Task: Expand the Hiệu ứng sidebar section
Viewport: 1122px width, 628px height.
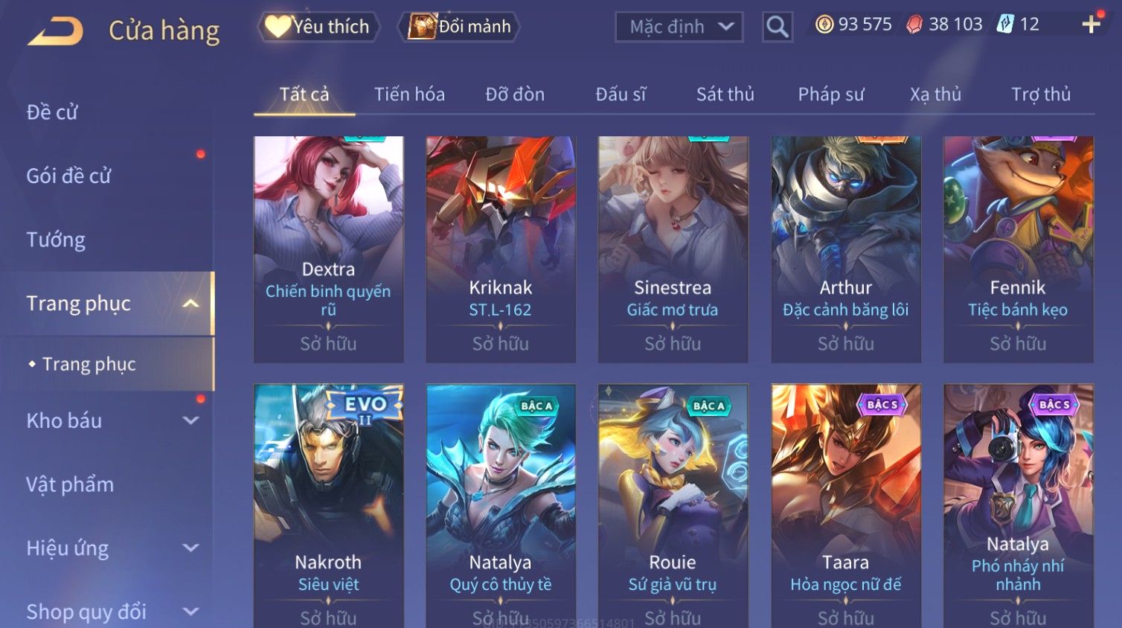Action: point(190,548)
